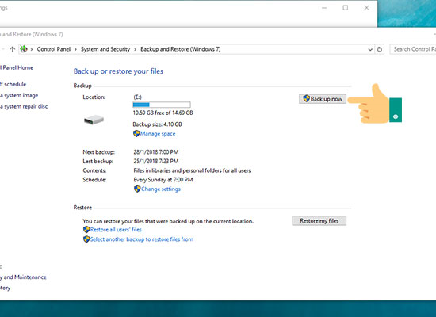Expand the address bar history dropdown
This screenshot has height=317, width=436.
click(370, 49)
